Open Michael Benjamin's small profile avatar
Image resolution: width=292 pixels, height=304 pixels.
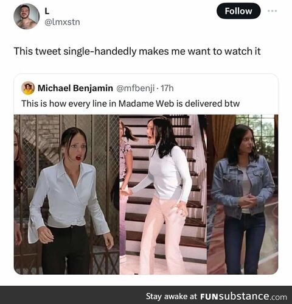[x=28, y=88]
